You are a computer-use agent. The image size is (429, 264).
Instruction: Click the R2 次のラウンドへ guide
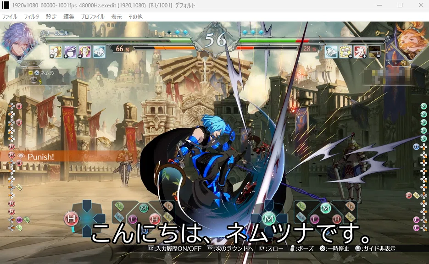coord(230,248)
